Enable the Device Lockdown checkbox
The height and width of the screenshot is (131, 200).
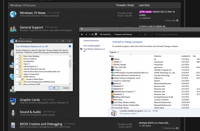tap(19, 59)
